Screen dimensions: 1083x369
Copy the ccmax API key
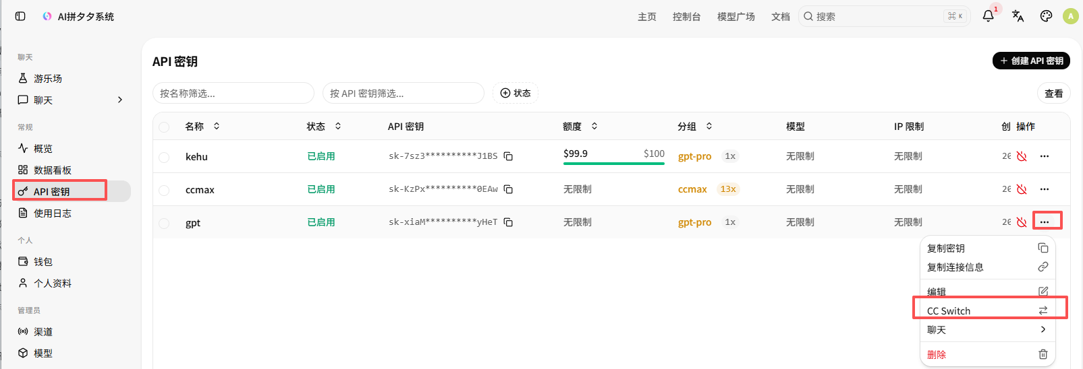pos(508,189)
